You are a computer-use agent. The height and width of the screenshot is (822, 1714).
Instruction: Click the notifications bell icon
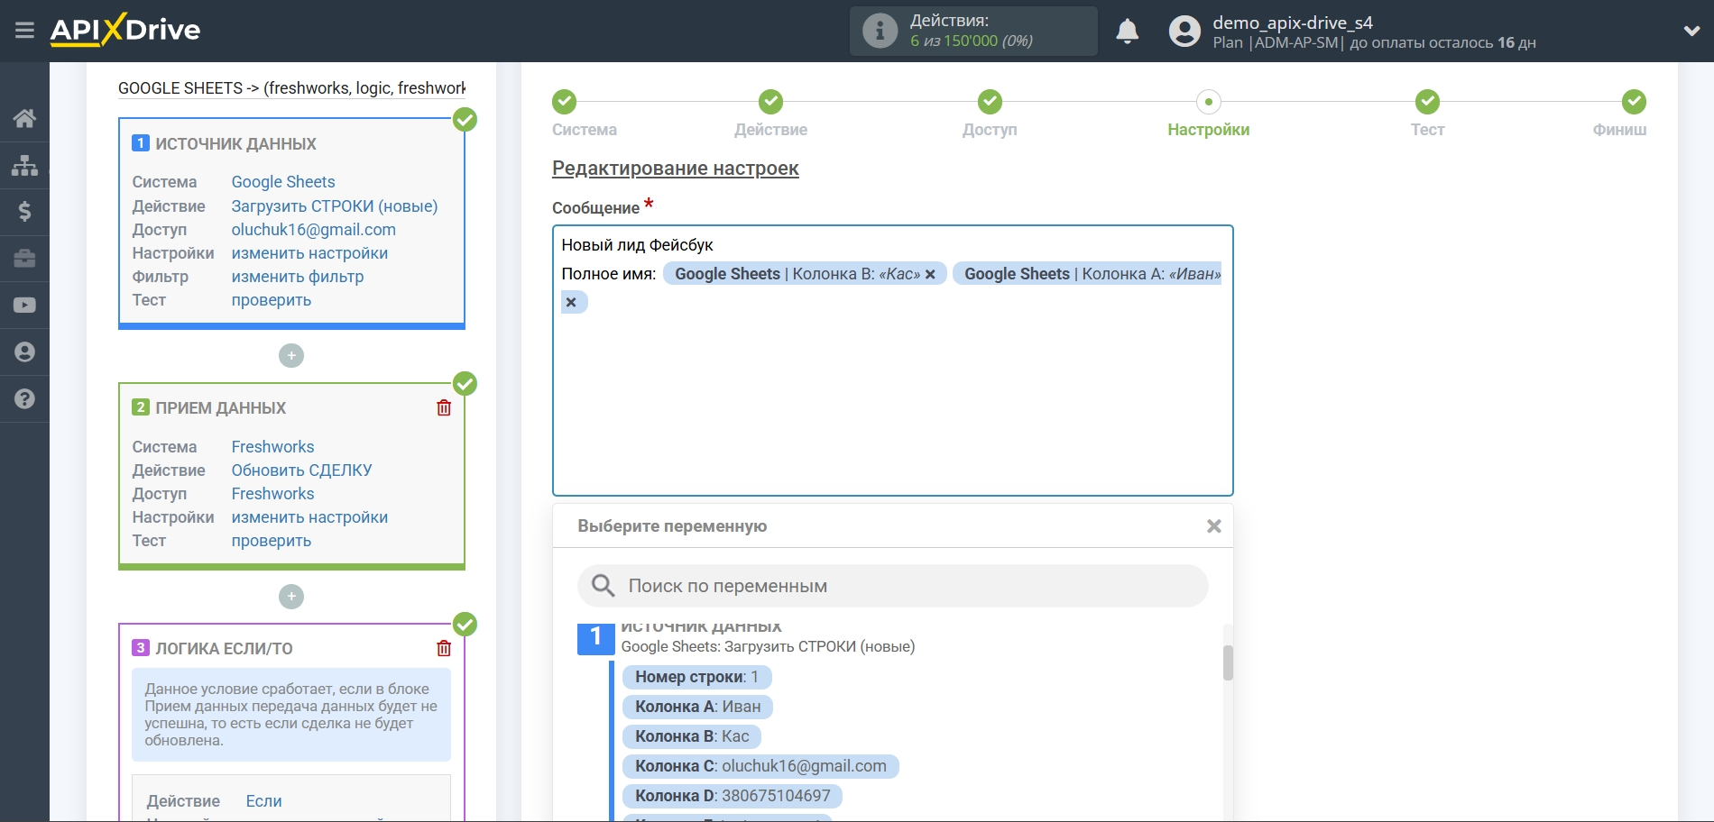click(x=1127, y=32)
